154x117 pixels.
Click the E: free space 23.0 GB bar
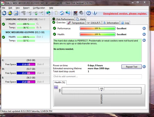(x=26, y=82)
